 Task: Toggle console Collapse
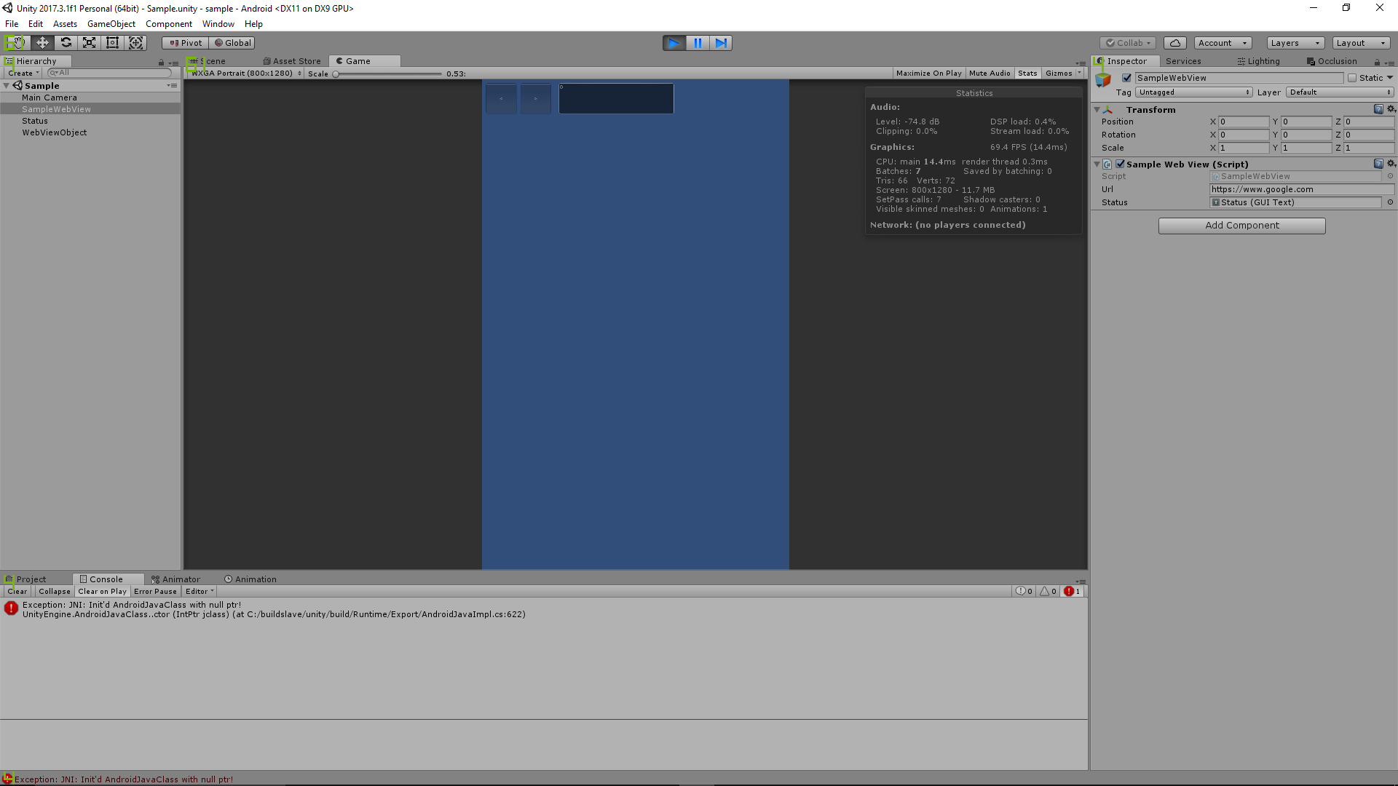coord(55,592)
